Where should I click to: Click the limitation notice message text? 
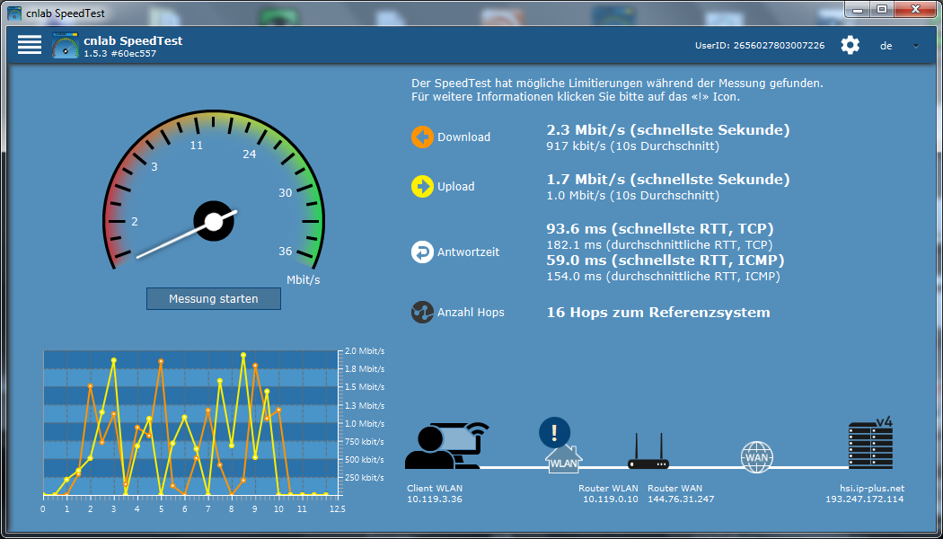[x=617, y=90]
